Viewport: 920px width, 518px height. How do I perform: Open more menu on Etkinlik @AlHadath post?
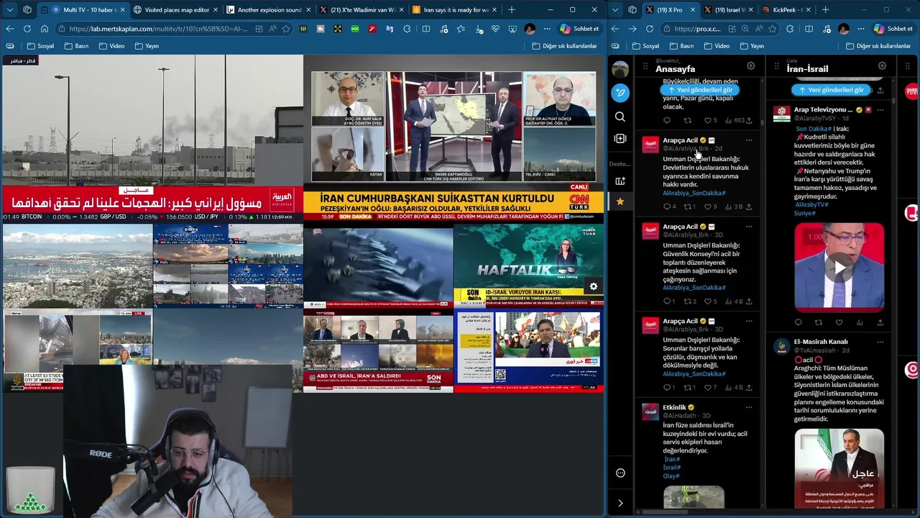click(749, 407)
